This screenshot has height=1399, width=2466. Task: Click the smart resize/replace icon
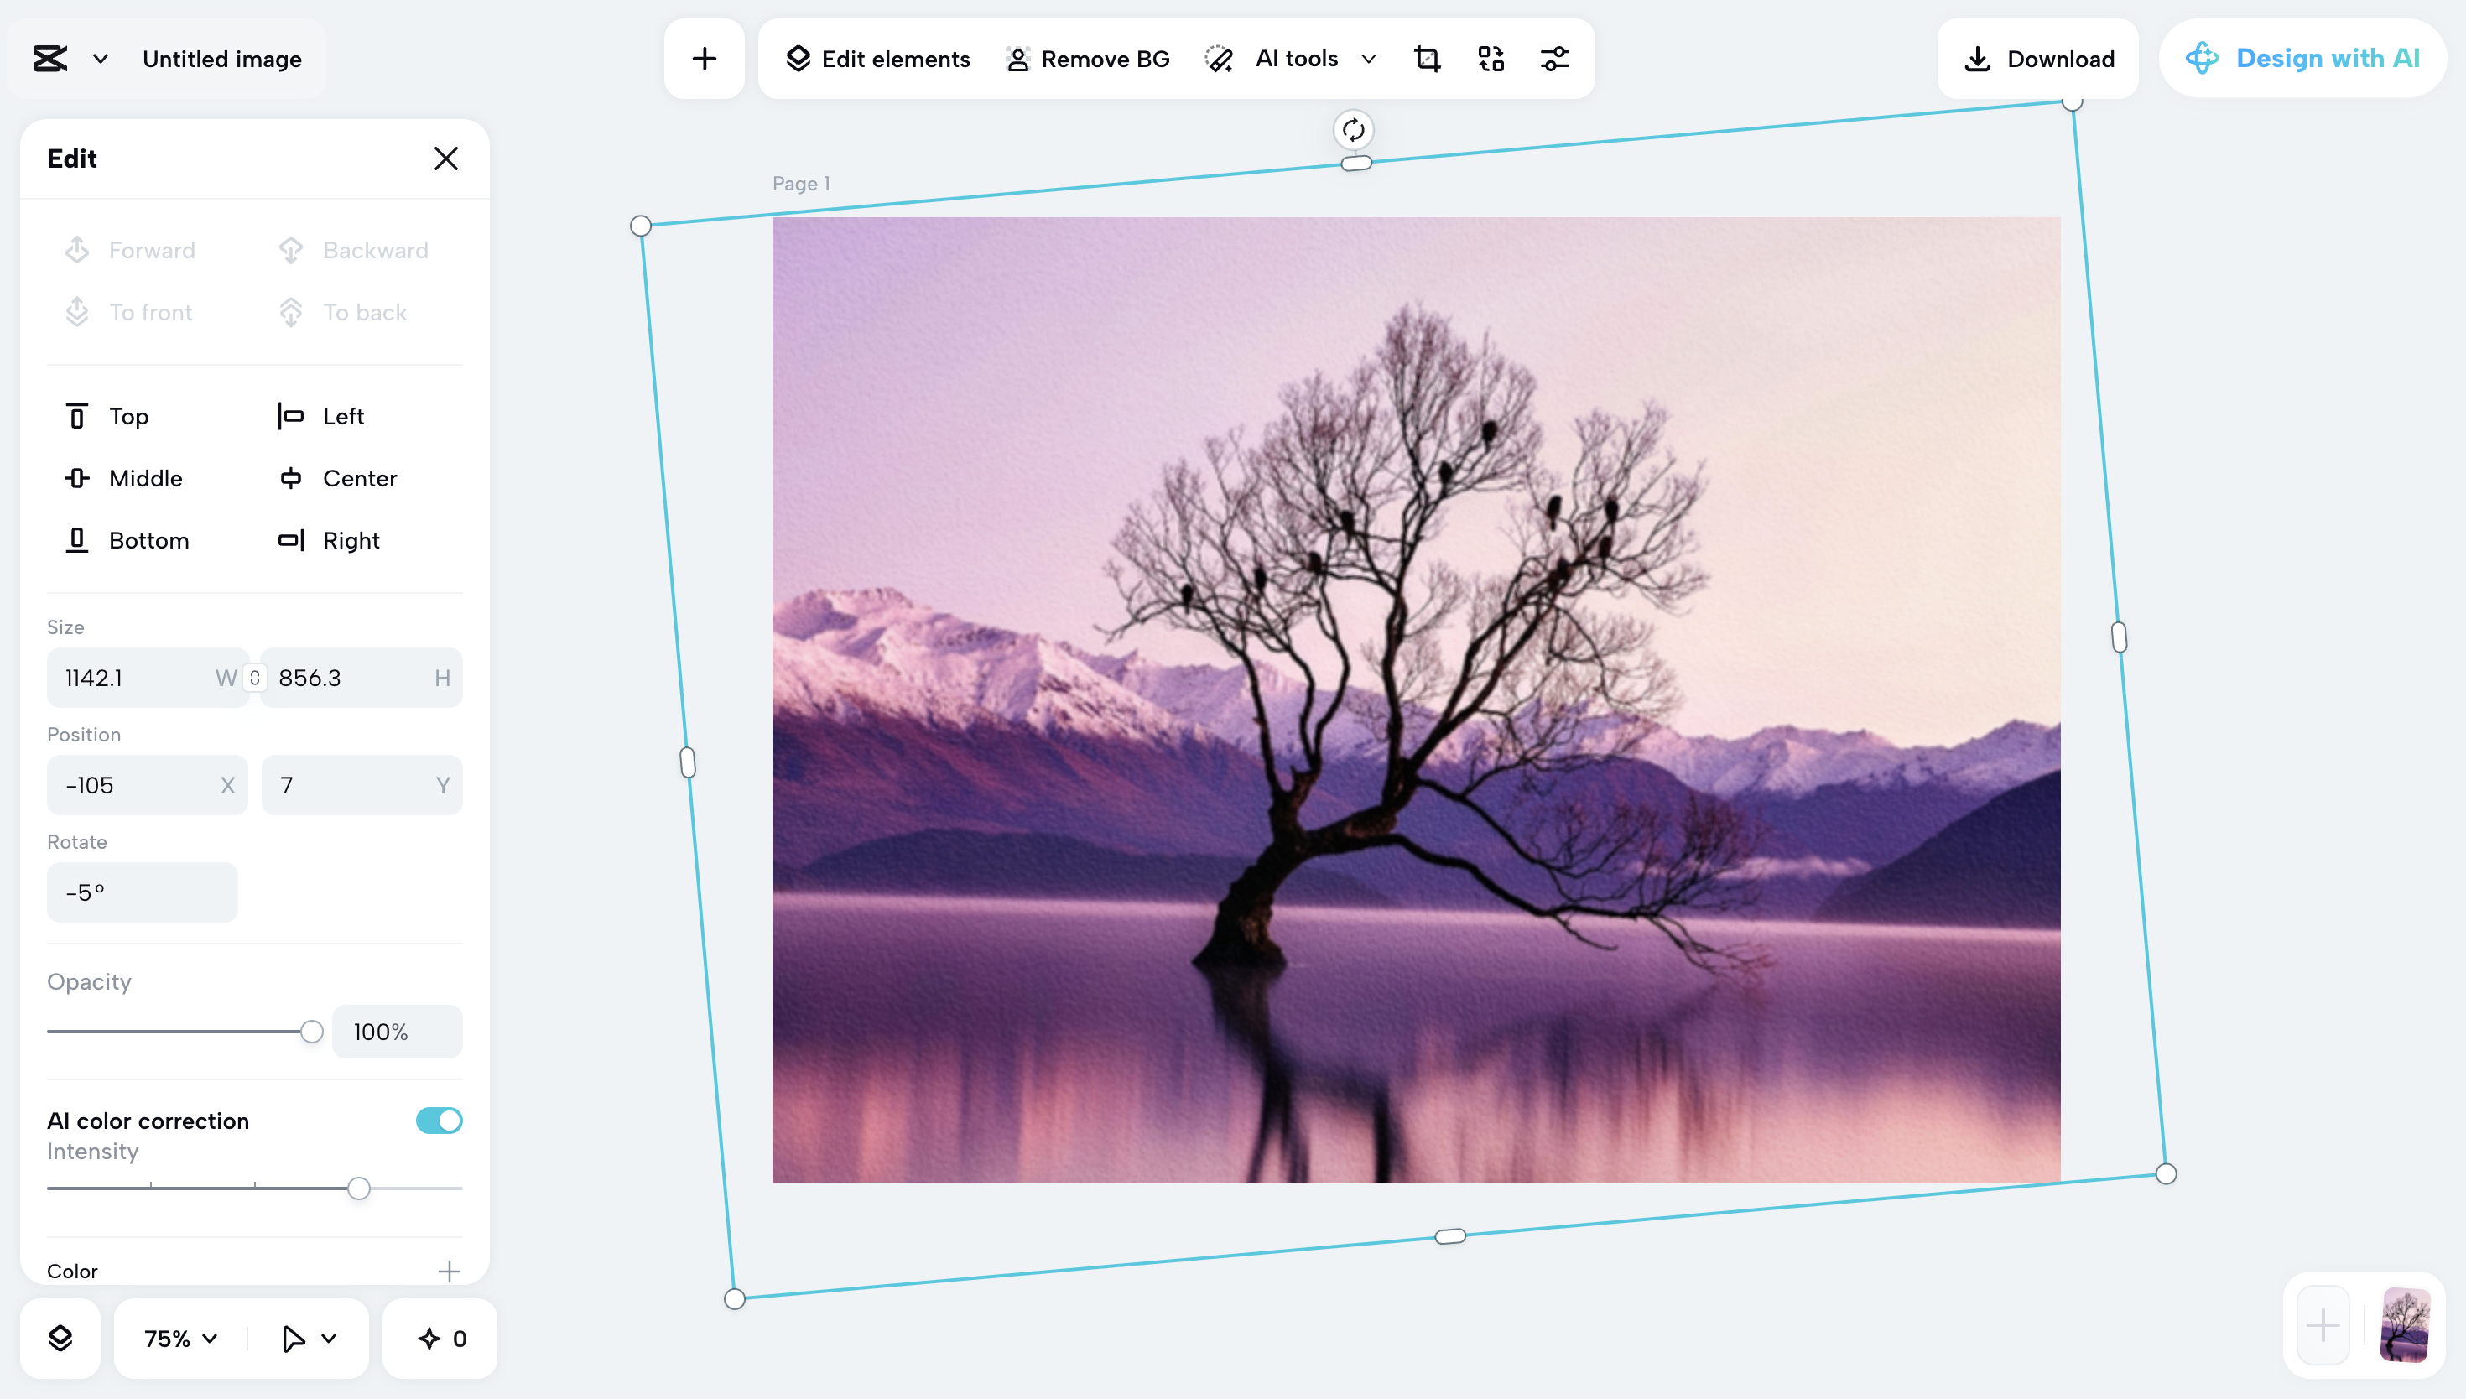(1490, 60)
